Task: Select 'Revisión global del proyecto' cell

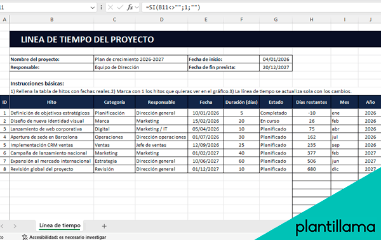Action: [51, 169]
